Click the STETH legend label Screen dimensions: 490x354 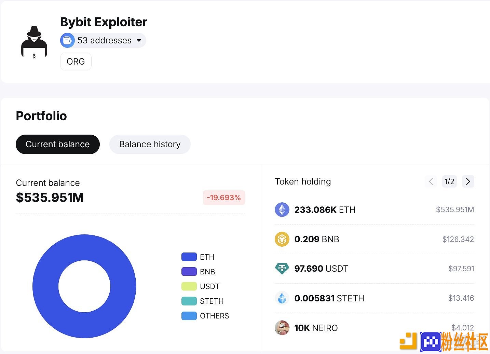click(212, 301)
